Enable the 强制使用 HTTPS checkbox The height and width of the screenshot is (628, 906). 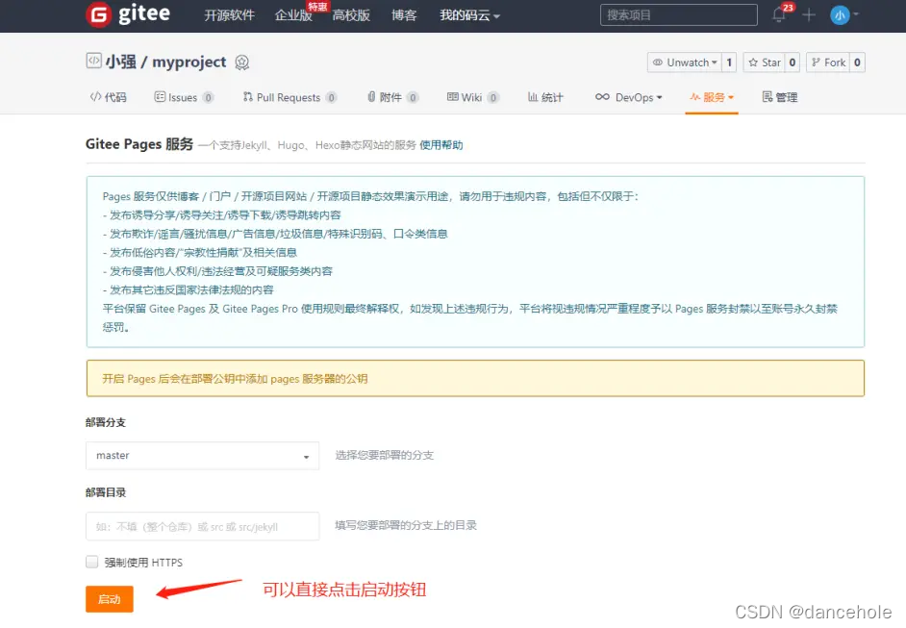point(92,562)
